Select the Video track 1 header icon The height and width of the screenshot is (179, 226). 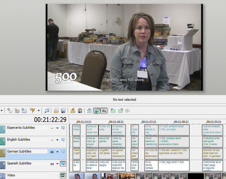[x=2, y=176]
